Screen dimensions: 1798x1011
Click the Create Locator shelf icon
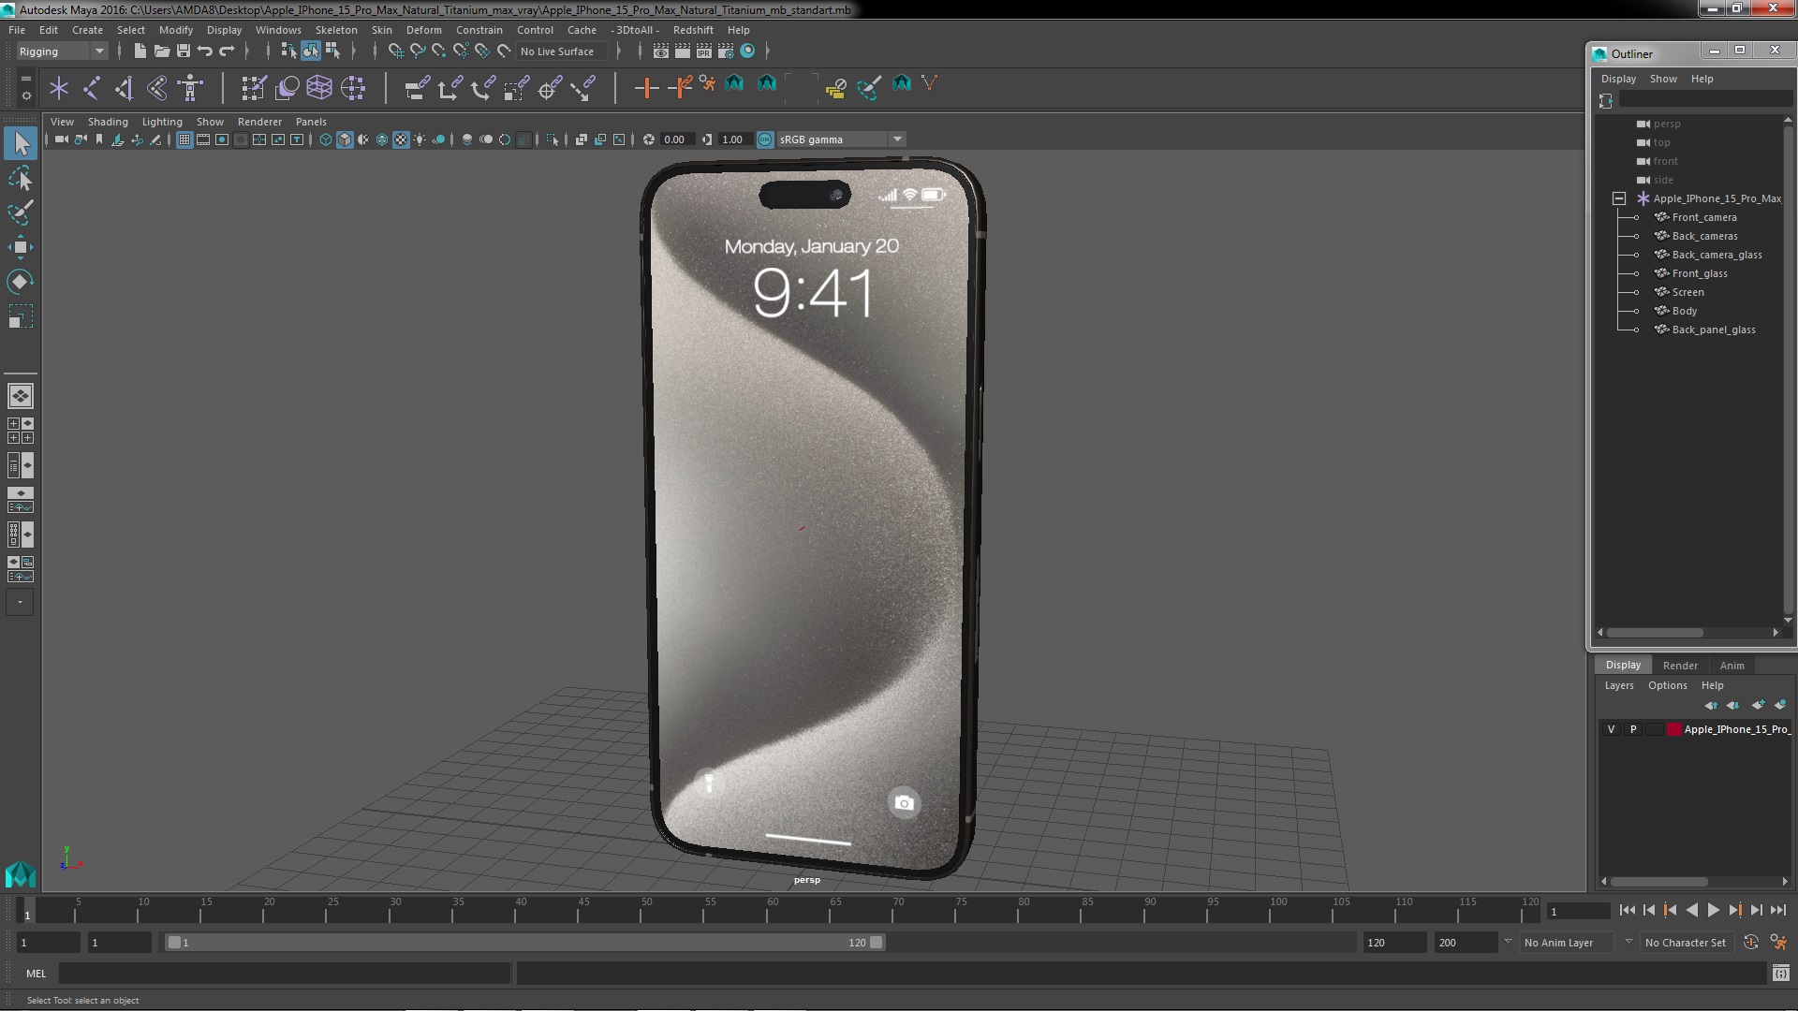click(59, 89)
